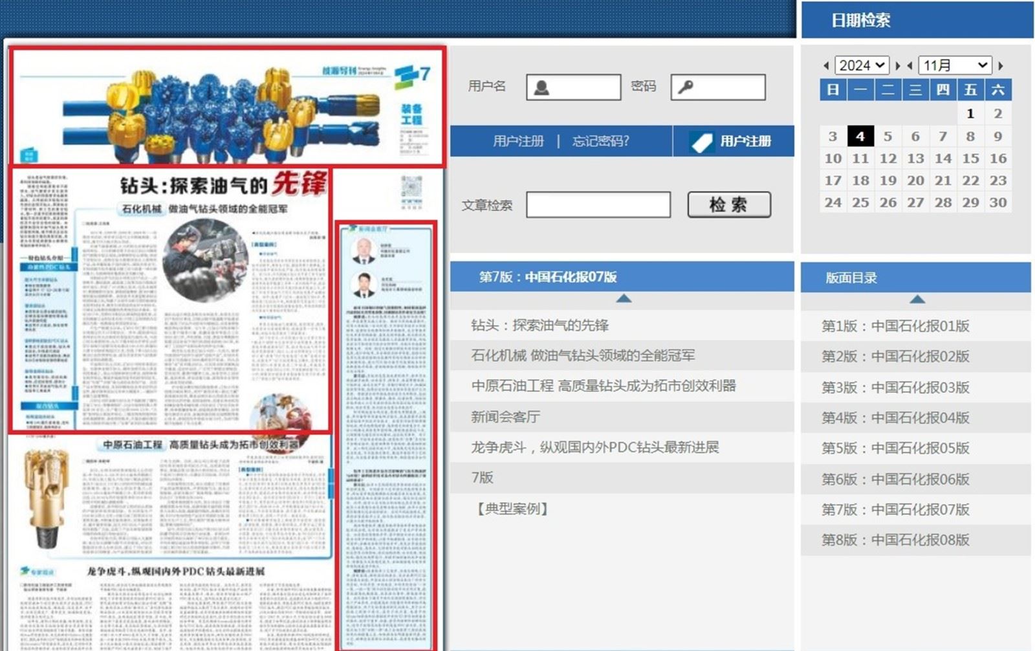Open the month dropdown showing 11月
Screen dimensions: 1035x651
(955, 65)
